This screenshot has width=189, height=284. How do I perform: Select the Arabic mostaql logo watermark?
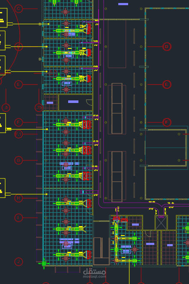(x=94, y=272)
